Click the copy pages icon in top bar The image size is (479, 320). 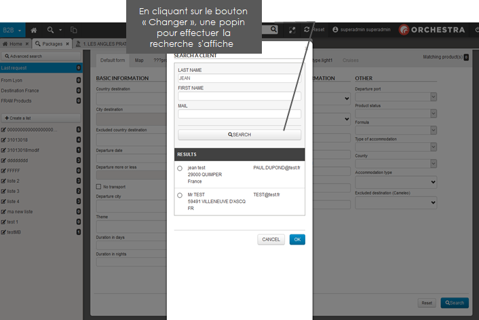(x=74, y=31)
